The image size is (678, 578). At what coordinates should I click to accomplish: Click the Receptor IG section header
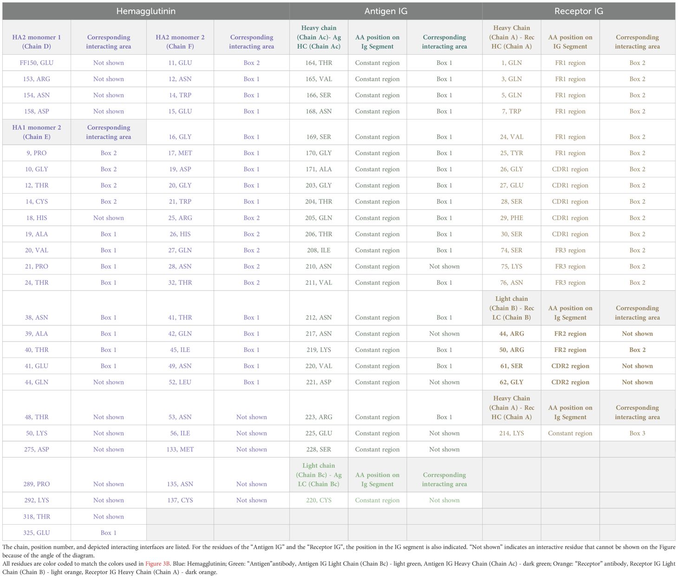coord(579,11)
